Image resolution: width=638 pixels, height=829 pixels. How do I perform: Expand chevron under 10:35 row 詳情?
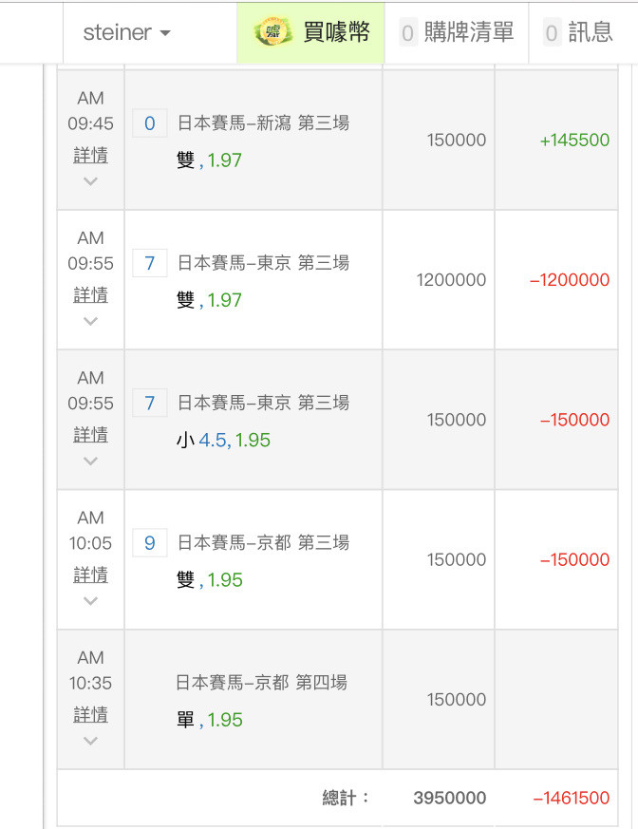coord(90,741)
